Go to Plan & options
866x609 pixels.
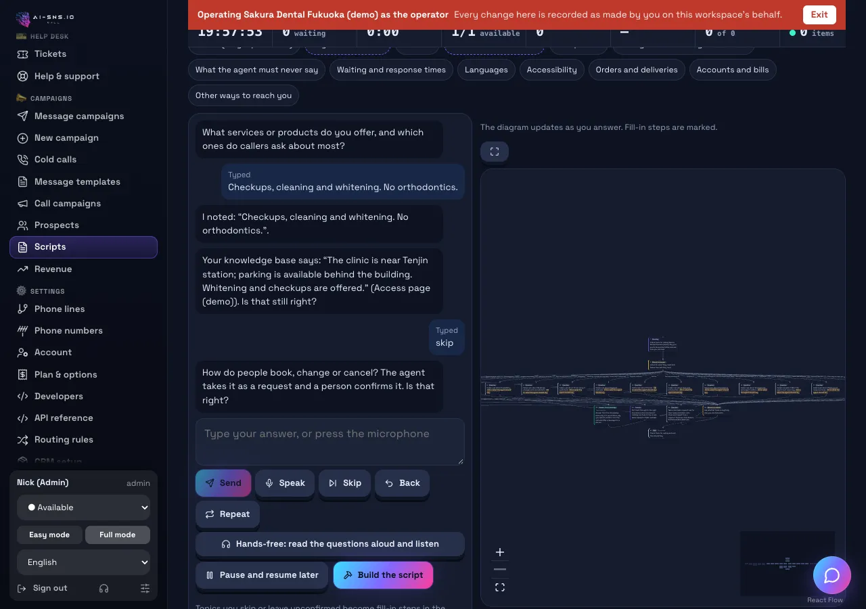click(84, 375)
